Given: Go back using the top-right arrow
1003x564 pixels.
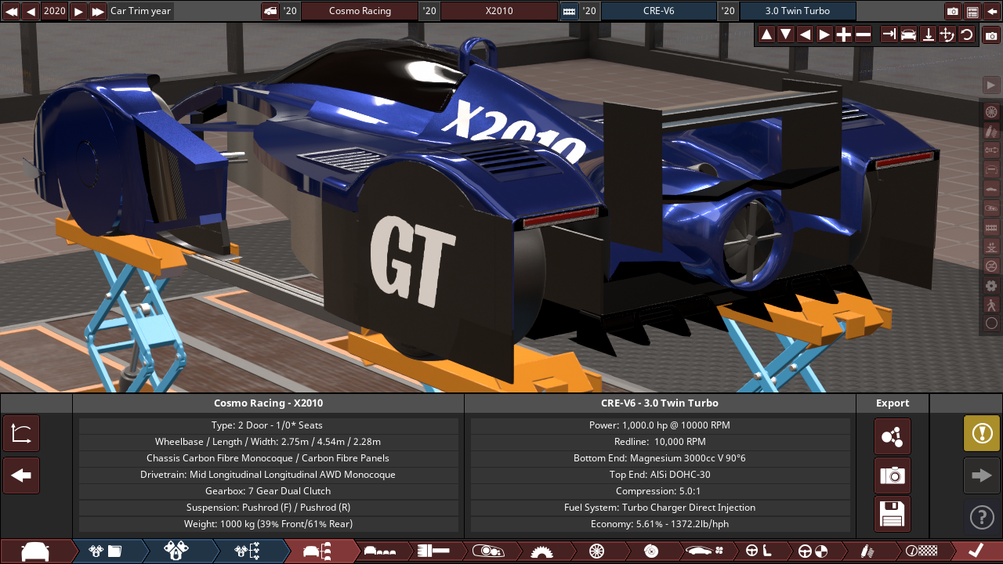Looking at the screenshot, I should click(992, 11).
